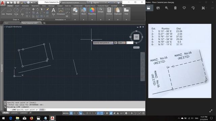
Task: Click Undo arrow in Quick Access toolbar
Action: pyautogui.click(x=32, y=2)
